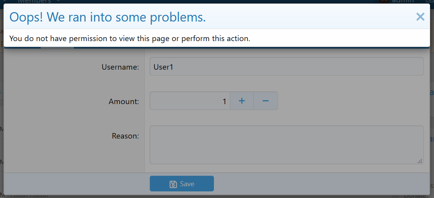Click the Username label
Image resolution: width=434 pixels, height=198 pixels.
[x=120, y=67]
